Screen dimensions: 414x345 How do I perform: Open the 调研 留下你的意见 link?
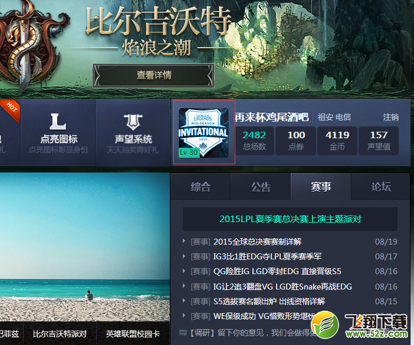(252, 333)
